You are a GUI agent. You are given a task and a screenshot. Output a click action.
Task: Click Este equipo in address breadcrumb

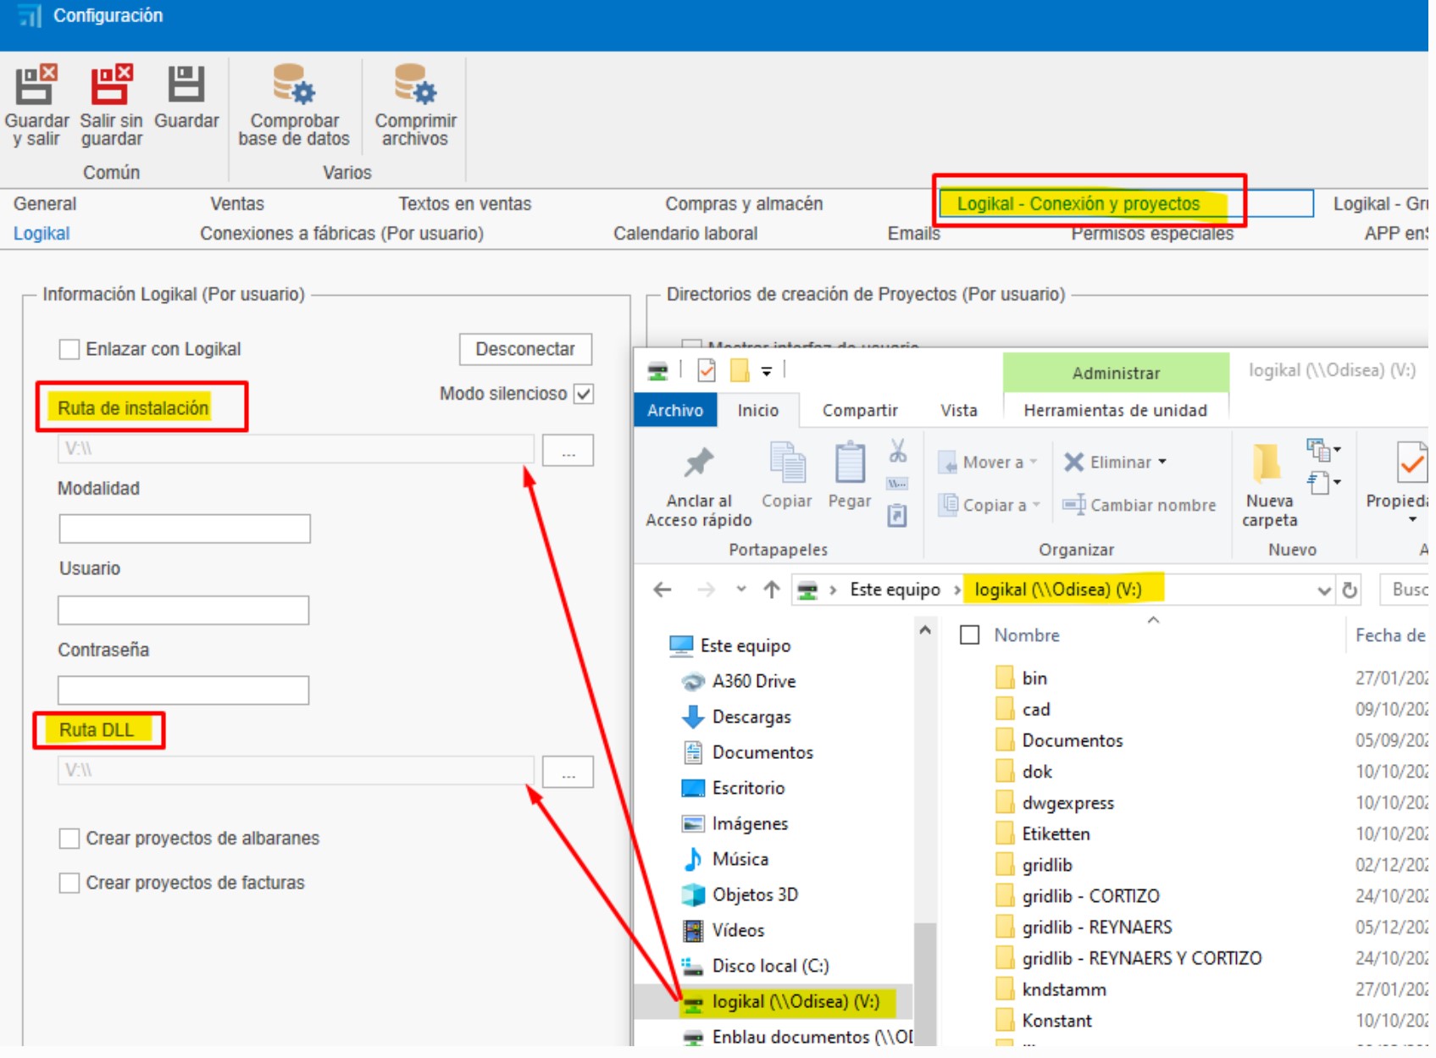click(895, 590)
